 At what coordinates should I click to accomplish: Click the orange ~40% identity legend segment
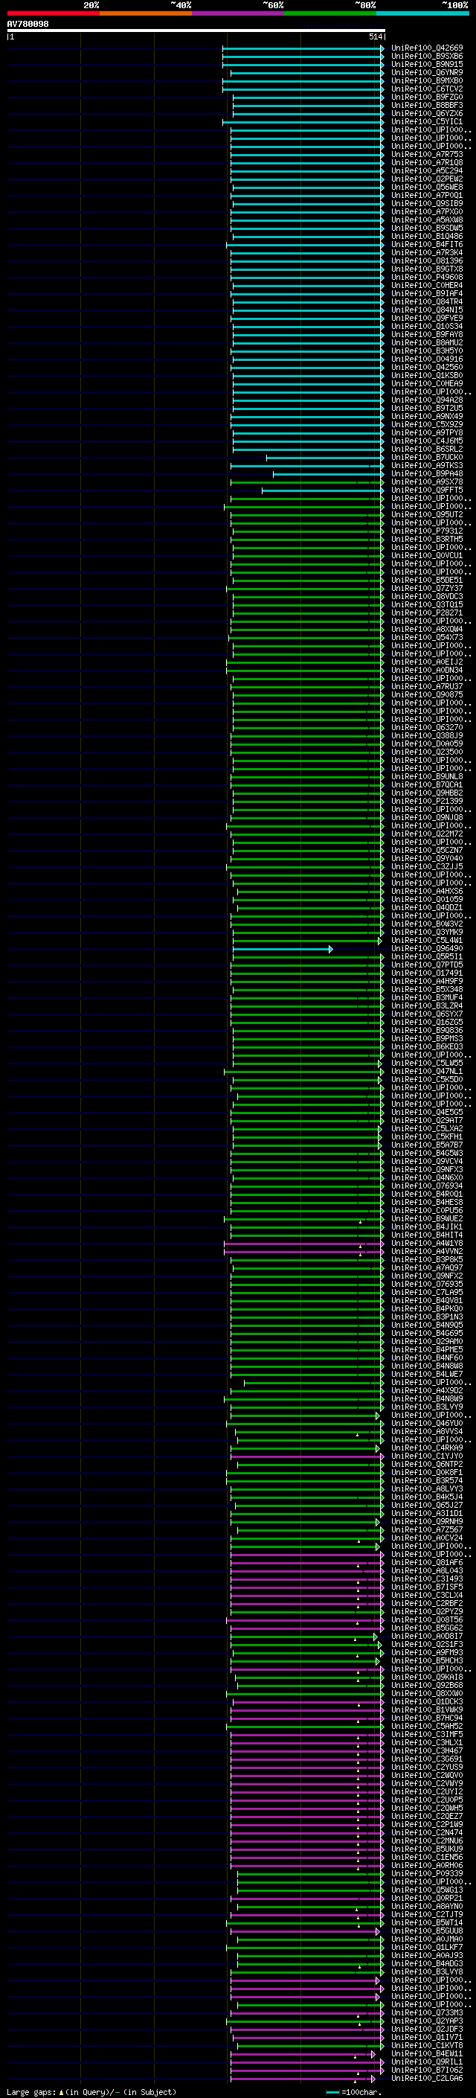[146, 13]
